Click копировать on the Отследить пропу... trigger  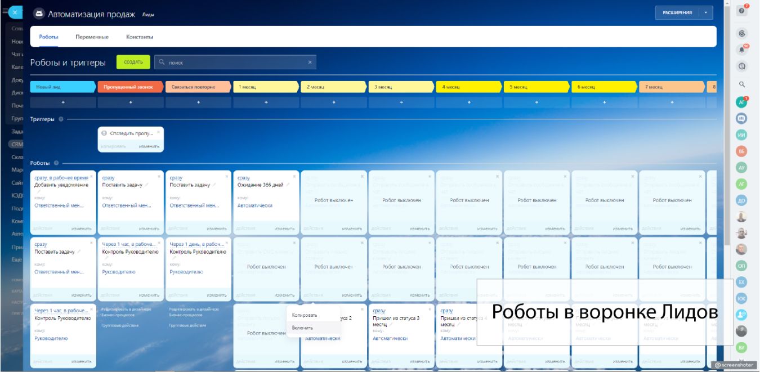tap(113, 146)
